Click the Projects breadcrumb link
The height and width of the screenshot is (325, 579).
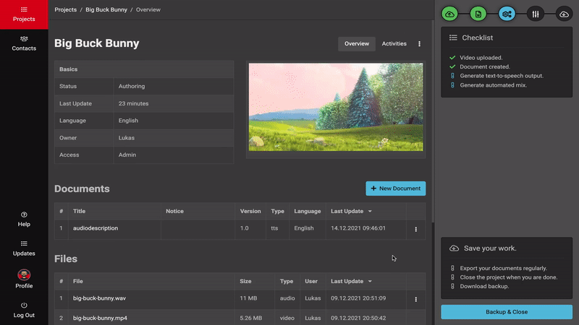point(66,9)
